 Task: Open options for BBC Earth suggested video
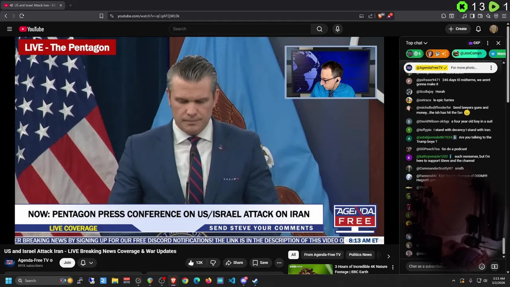392,267
